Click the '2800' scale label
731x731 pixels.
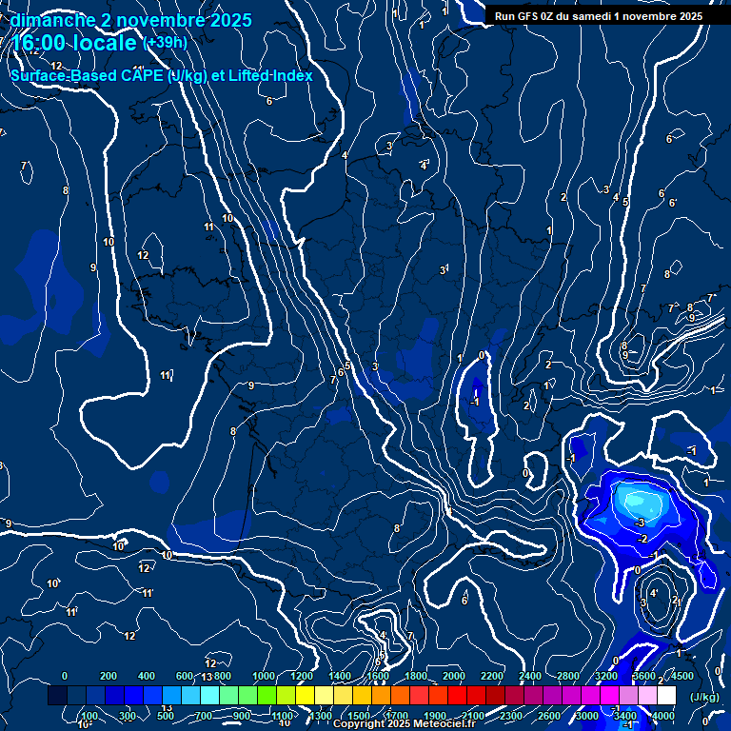(x=568, y=676)
